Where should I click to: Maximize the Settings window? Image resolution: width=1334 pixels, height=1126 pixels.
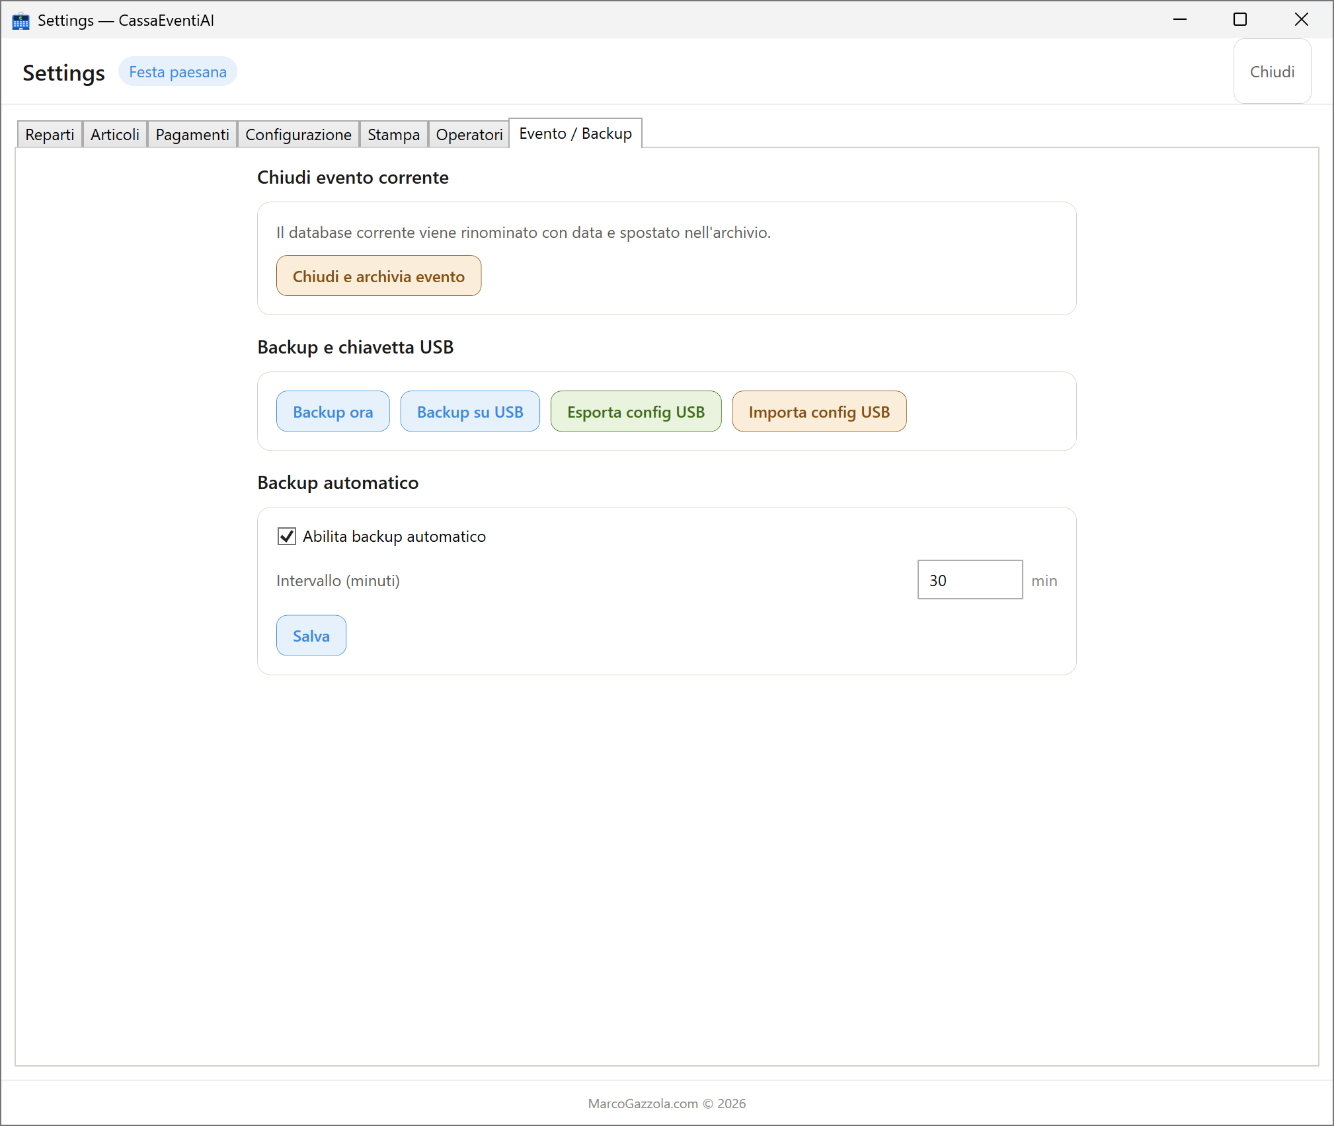1240,20
